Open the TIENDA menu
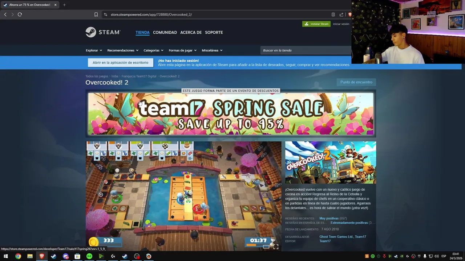The image size is (465, 261). pyautogui.click(x=142, y=32)
